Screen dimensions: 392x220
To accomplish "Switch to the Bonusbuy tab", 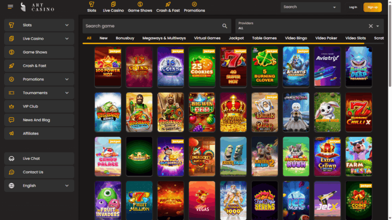I will point(125,38).
